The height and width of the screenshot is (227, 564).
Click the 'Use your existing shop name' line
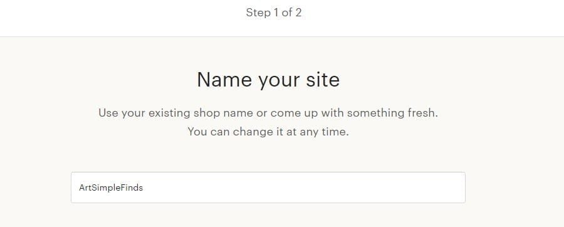[x=268, y=113]
